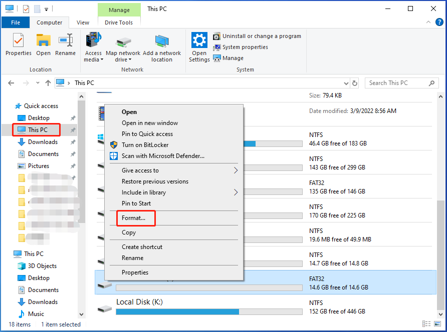Click the quick access toolbar New folder icon

(38, 9)
